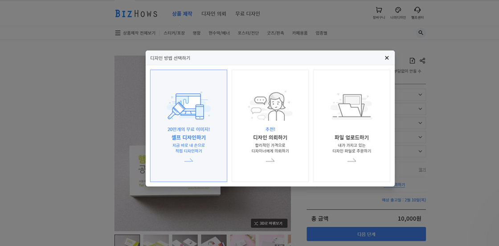This screenshot has width=499, height=246.
Task: Click text 내가 가지고 있는 디자인 파일로 주문하기
Action: (x=352, y=148)
